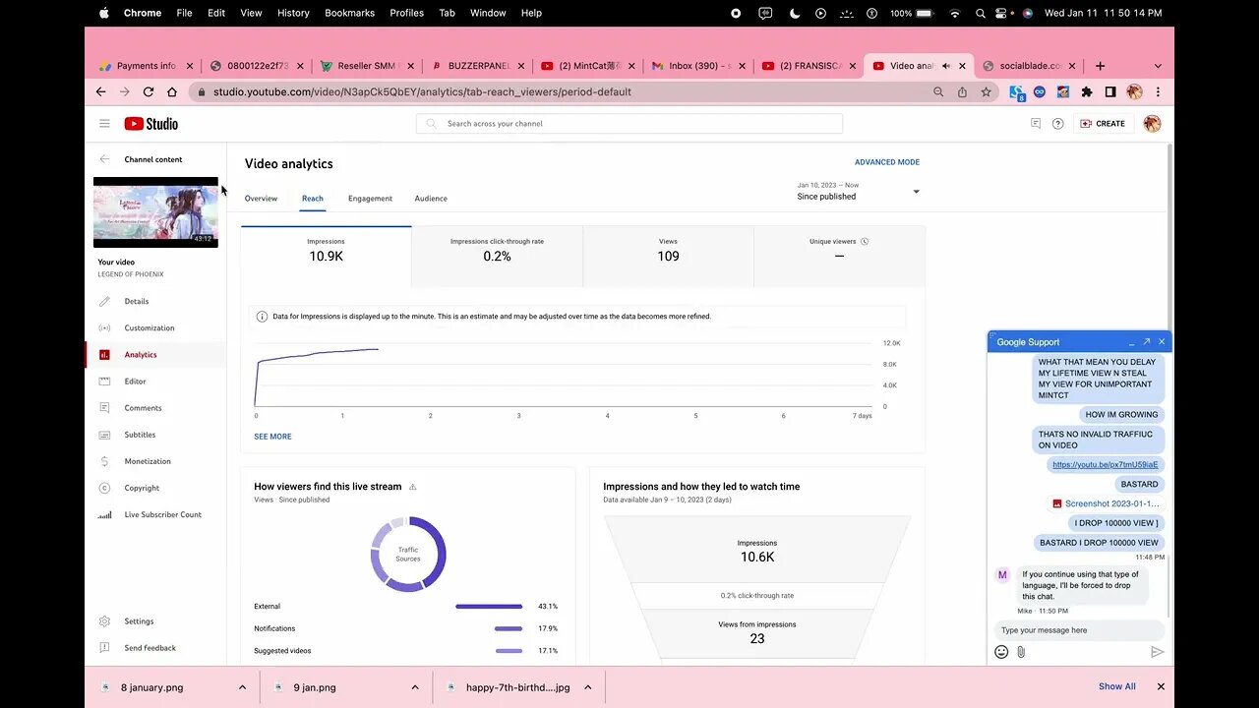The image size is (1259, 708).
Task: Click the Chrome home button
Action: pyautogui.click(x=172, y=91)
